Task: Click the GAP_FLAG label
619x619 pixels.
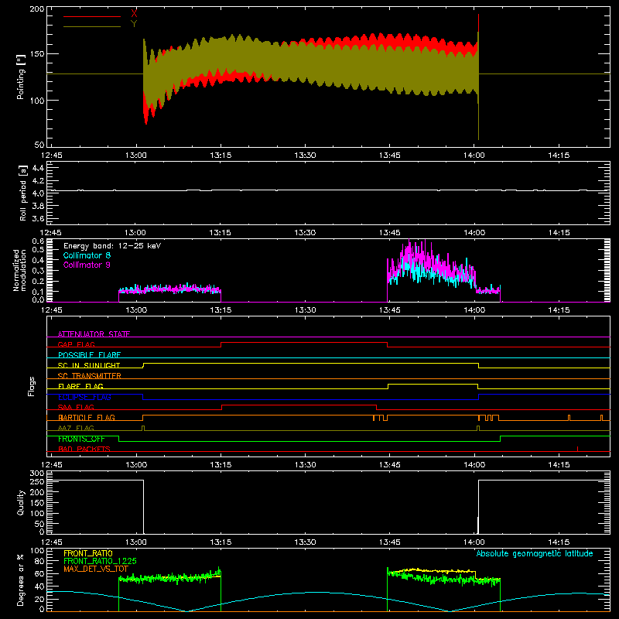Action: 76,344
